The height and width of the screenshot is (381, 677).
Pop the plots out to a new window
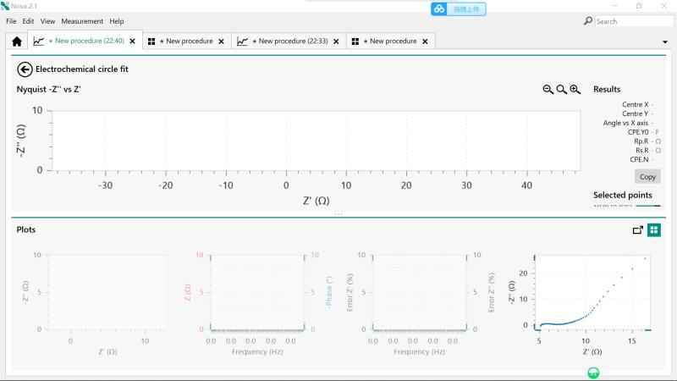[638, 230]
